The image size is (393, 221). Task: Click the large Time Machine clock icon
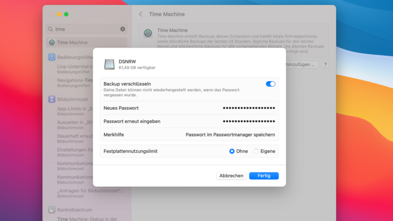(148, 33)
